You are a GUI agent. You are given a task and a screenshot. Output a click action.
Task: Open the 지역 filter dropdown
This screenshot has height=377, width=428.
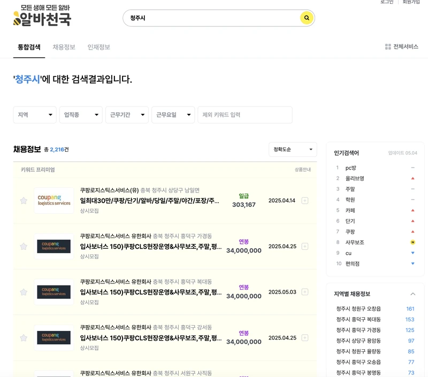point(34,114)
